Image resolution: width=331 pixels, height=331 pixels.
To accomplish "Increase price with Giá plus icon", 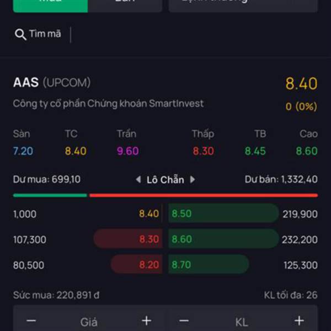I will (147, 321).
